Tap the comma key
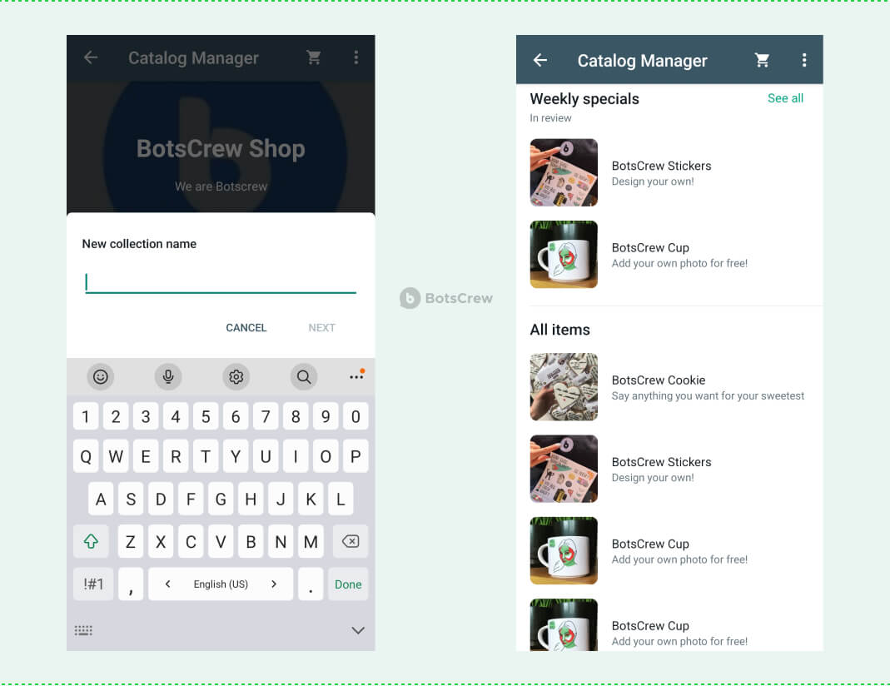Viewport: 890px width, 686px height. pos(131,584)
